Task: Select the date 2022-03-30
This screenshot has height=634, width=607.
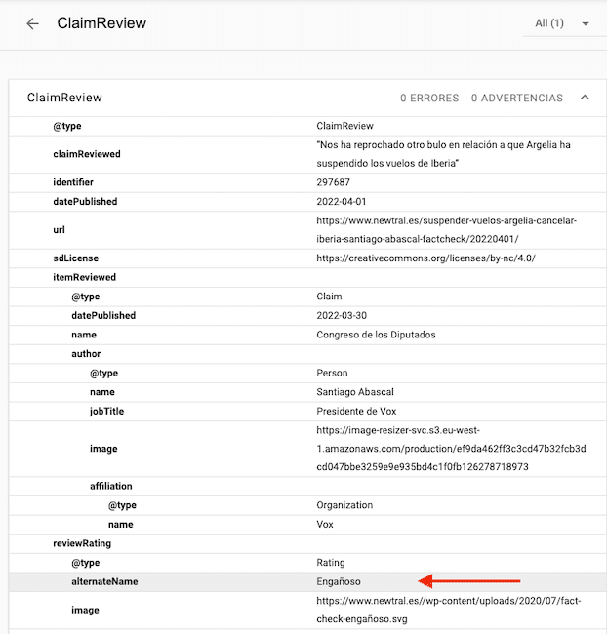Action: pyautogui.click(x=342, y=315)
